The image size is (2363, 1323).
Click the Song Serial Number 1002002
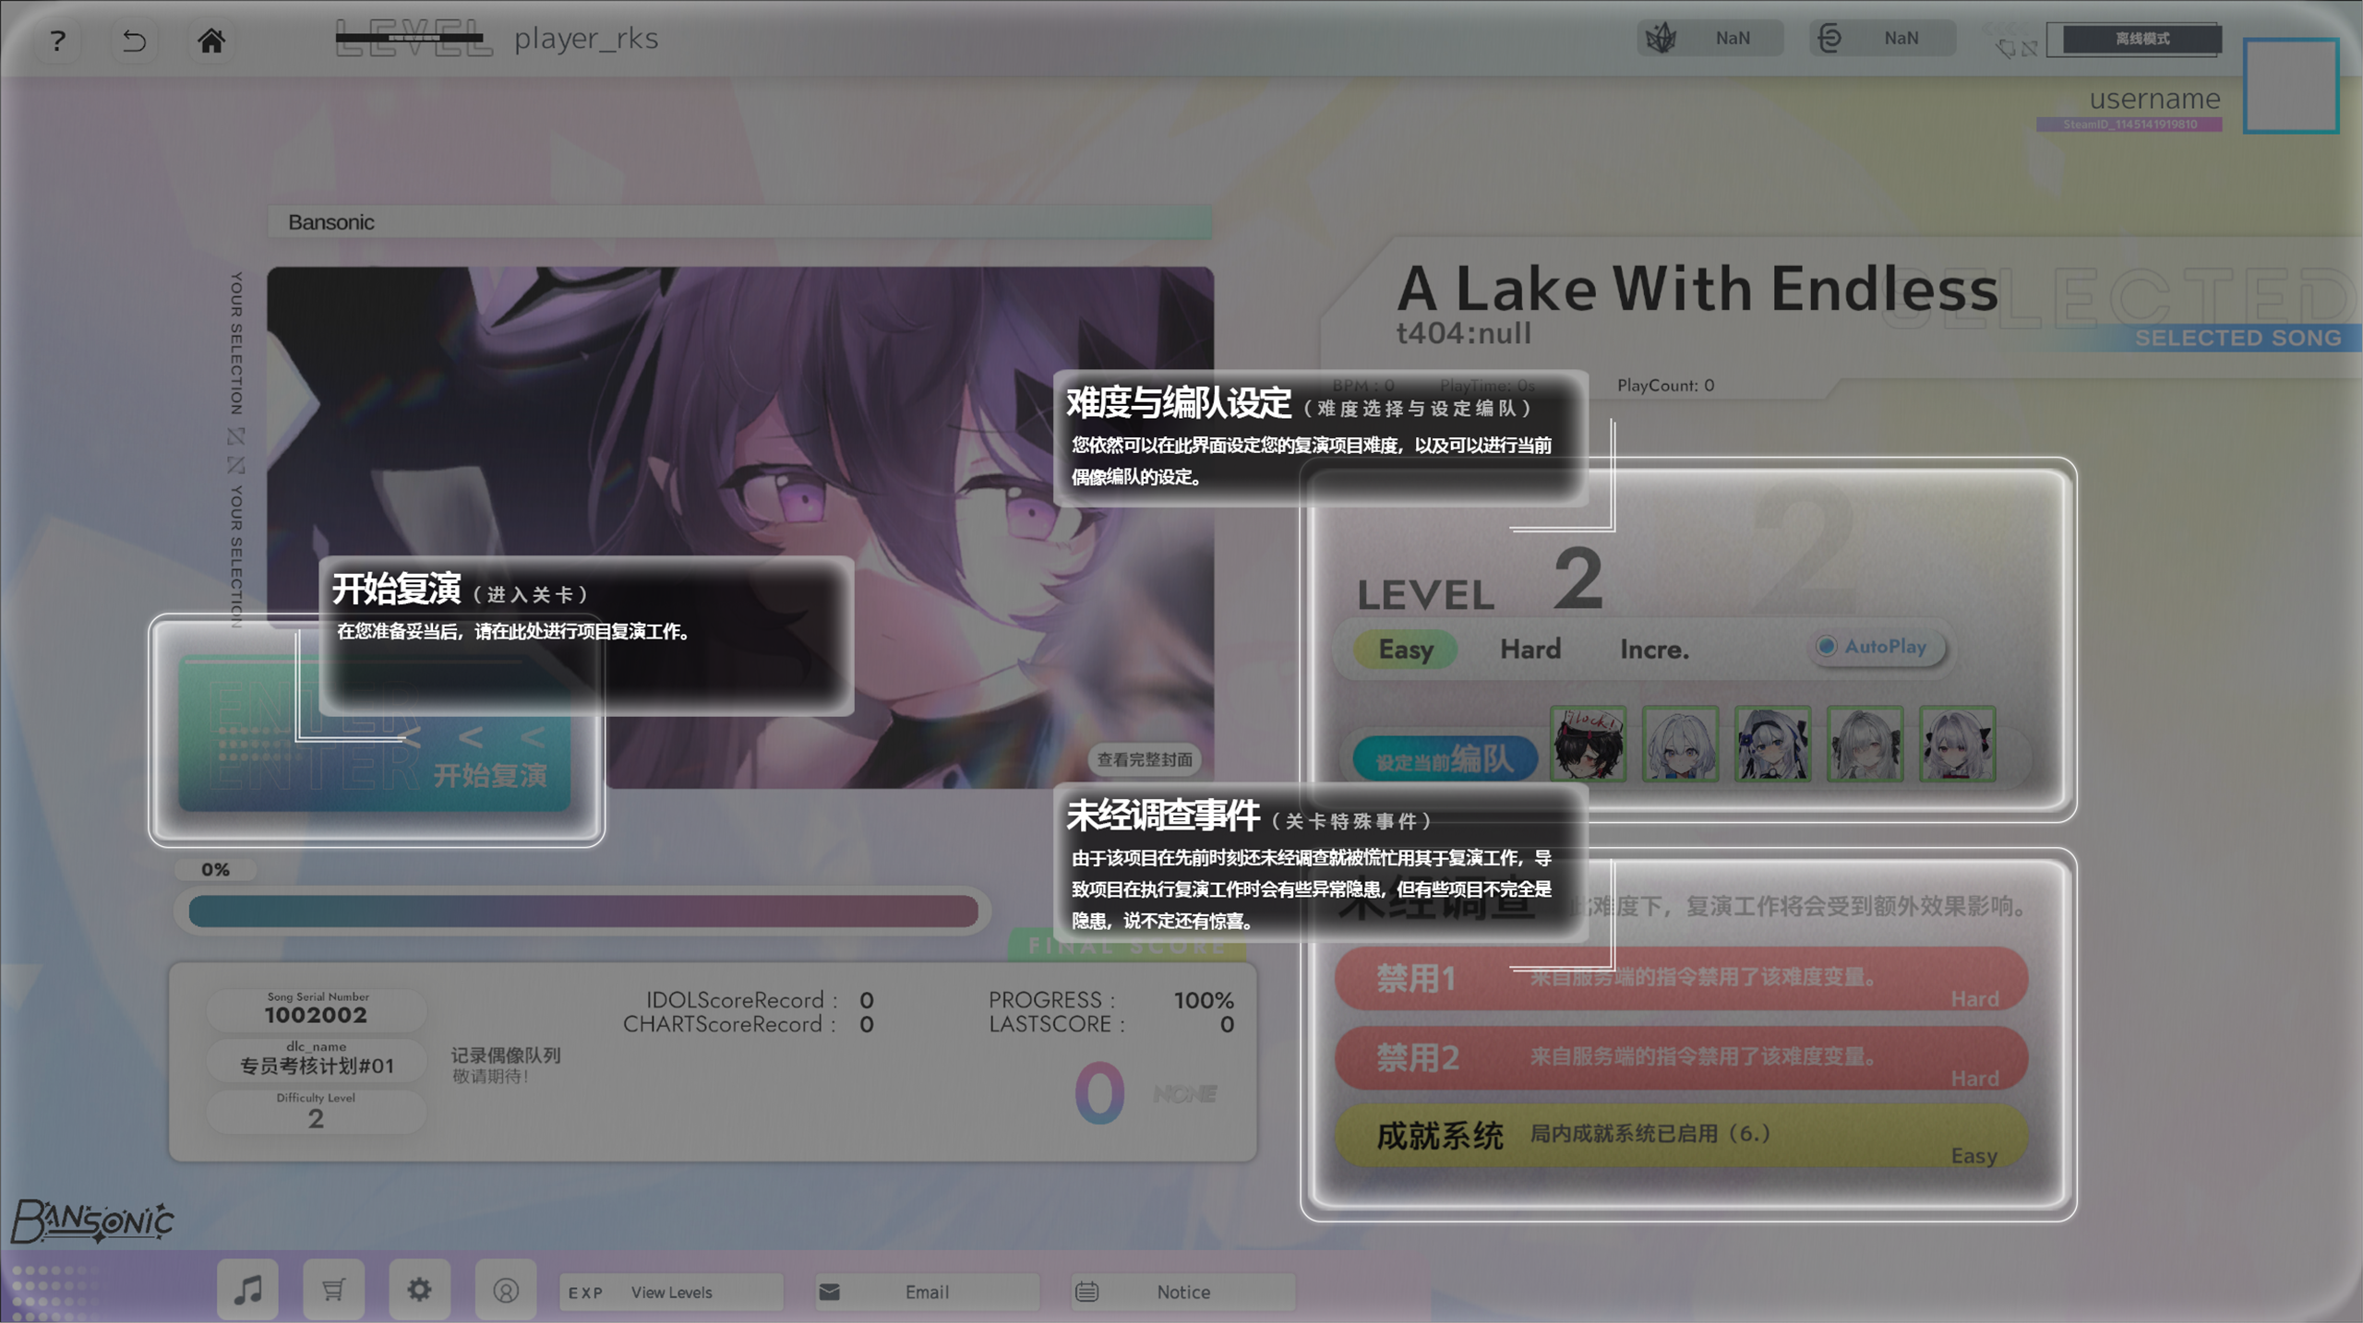pos(317,1009)
